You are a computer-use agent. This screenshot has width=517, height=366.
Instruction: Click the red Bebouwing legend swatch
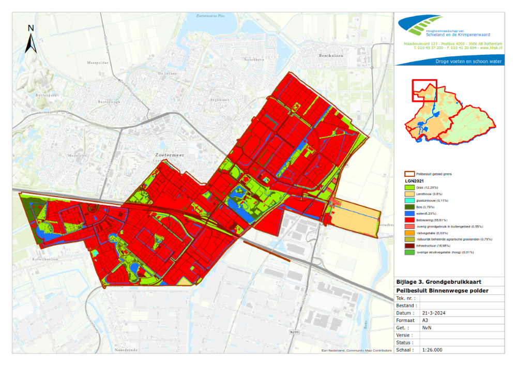click(409, 220)
